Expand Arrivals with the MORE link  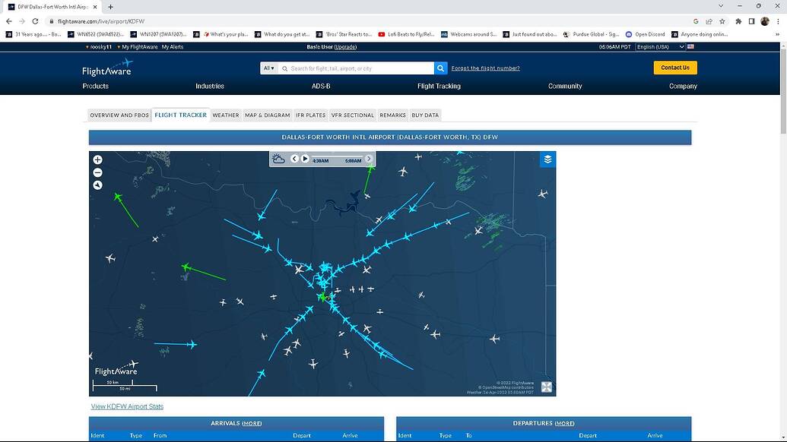pyautogui.click(x=251, y=423)
